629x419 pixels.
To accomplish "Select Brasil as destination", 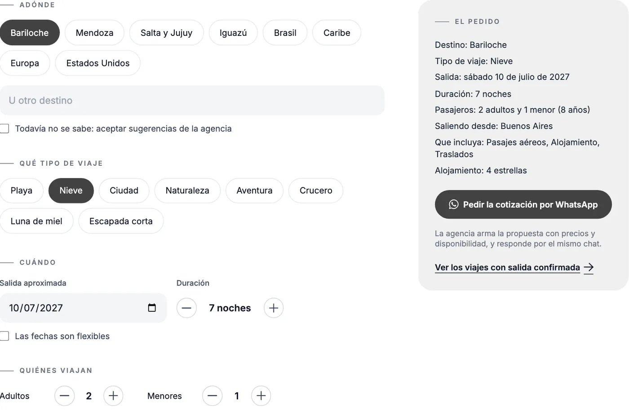I will tap(285, 33).
